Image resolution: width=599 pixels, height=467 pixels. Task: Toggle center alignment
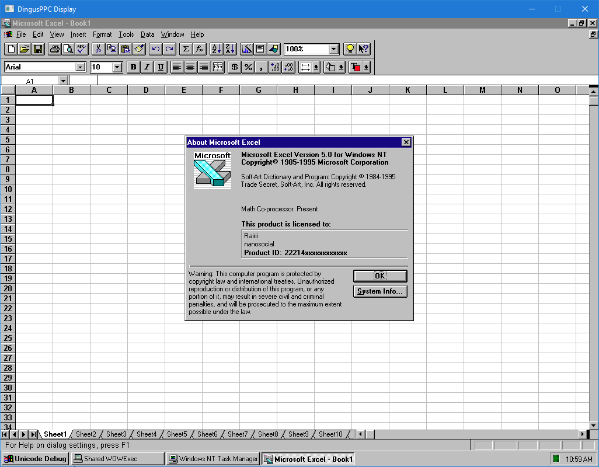[190, 67]
